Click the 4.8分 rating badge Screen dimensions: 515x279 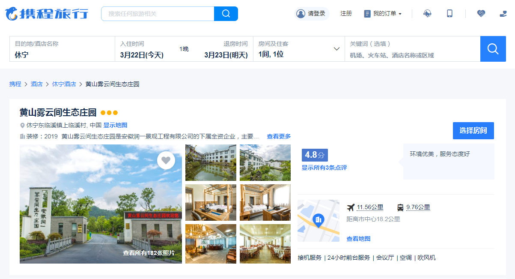tap(315, 155)
